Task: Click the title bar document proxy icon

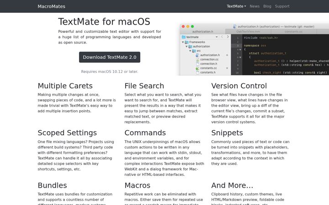Action: pos(235,26)
